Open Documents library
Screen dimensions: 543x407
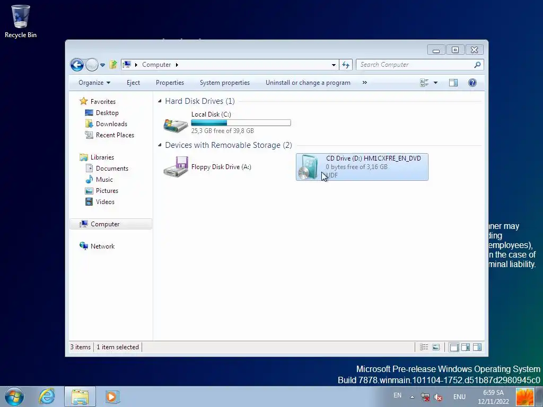112,168
